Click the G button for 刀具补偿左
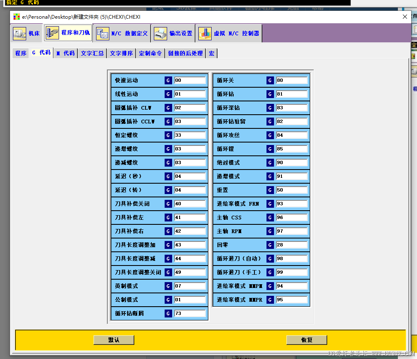The image size is (417, 359). (168, 217)
